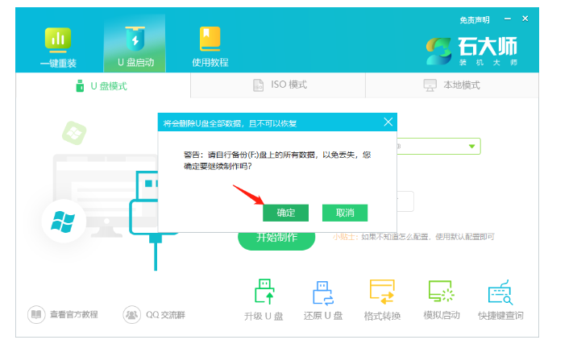The image size is (573, 344).
Task: Open the U盘启动 section
Action: pyautogui.click(x=134, y=40)
